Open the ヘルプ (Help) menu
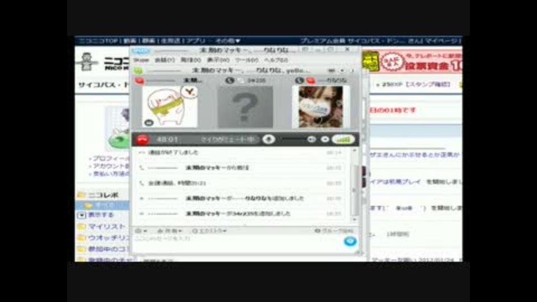537x302 pixels. point(276,60)
